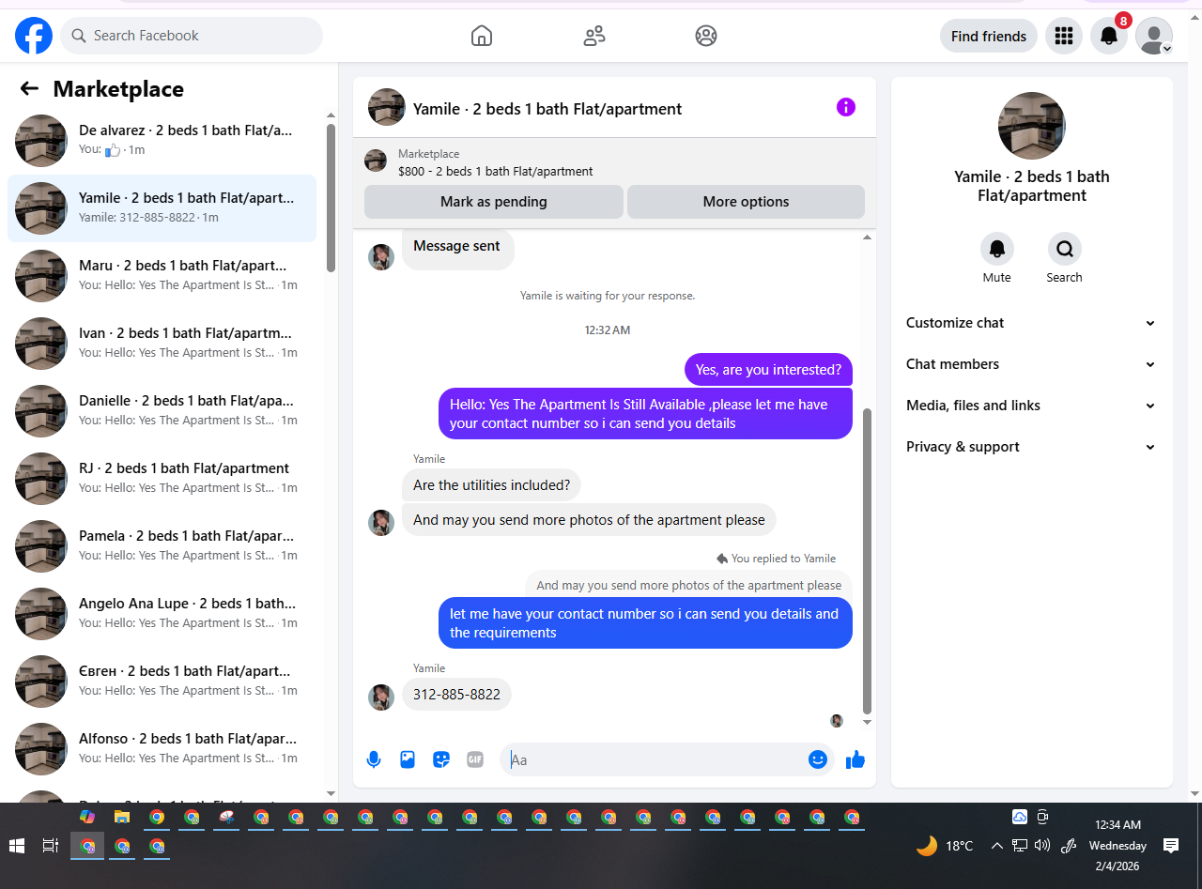
Task: Click chat header title Yamile · 2 beds
Action: (547, 109)
